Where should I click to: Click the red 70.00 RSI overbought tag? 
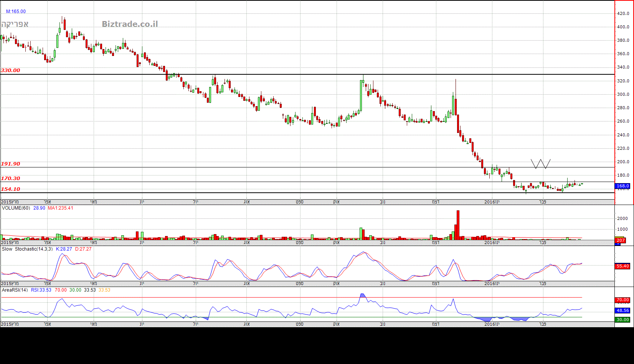click(622, 300)
